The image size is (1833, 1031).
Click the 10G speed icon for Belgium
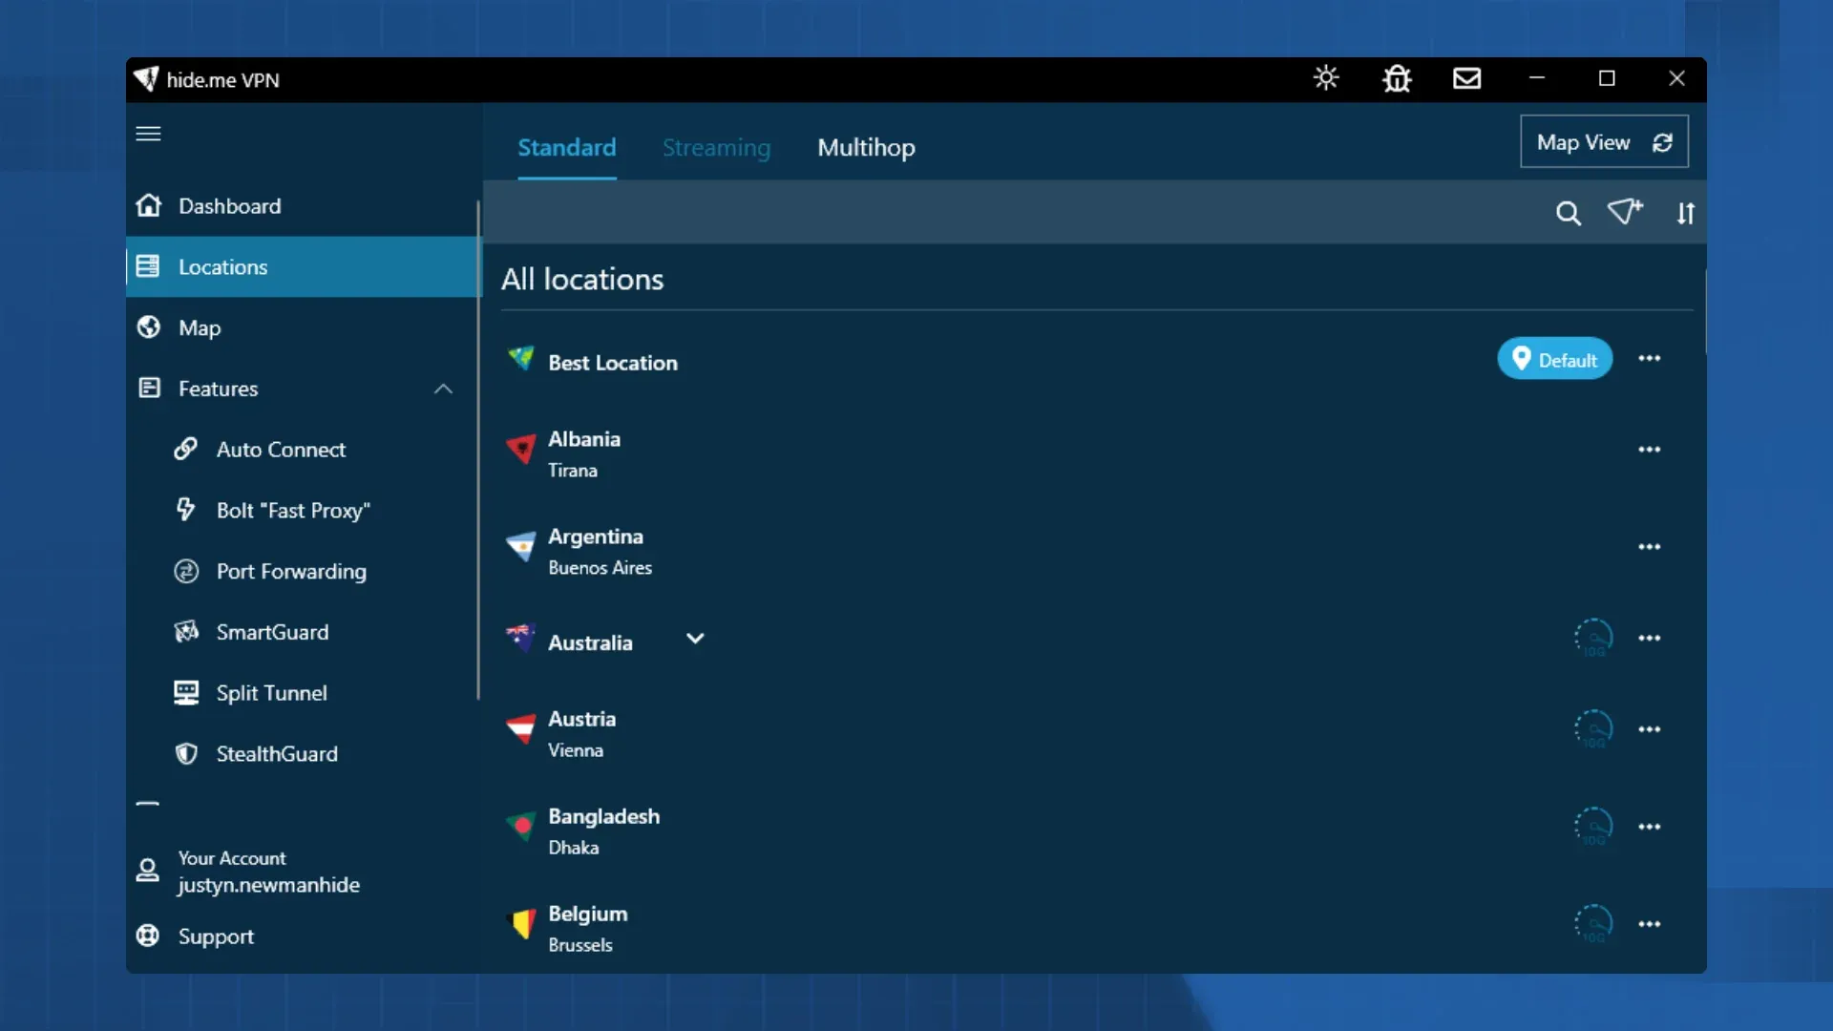[x=1593, y=924]
